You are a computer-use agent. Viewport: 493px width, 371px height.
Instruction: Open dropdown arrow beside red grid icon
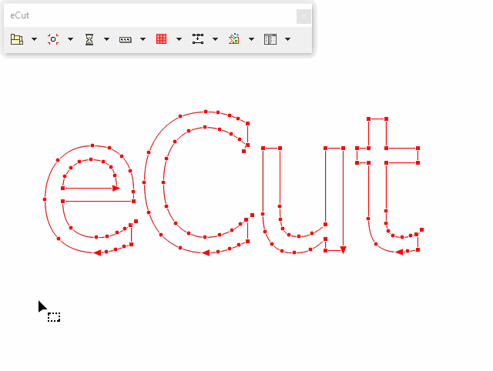pyautogui.click(x=179, y=39)
